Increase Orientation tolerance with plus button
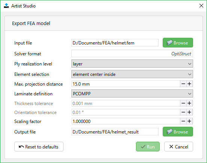Screen dimensions: 207x163 [x=190, y=112]
